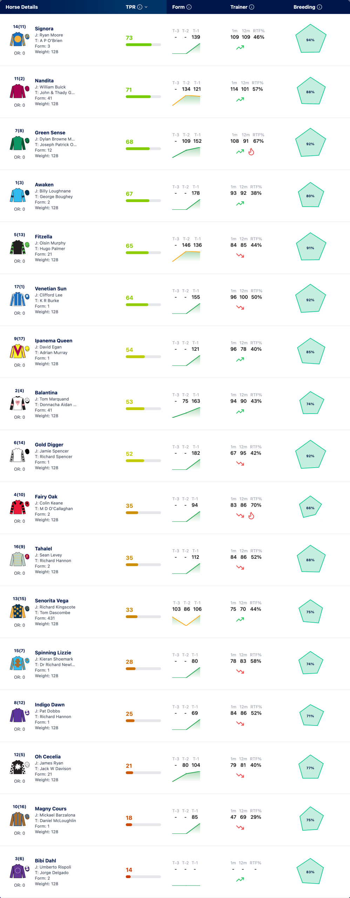
Task: Click Signora's TPR 73 progress bar
Action: (143, 45)
